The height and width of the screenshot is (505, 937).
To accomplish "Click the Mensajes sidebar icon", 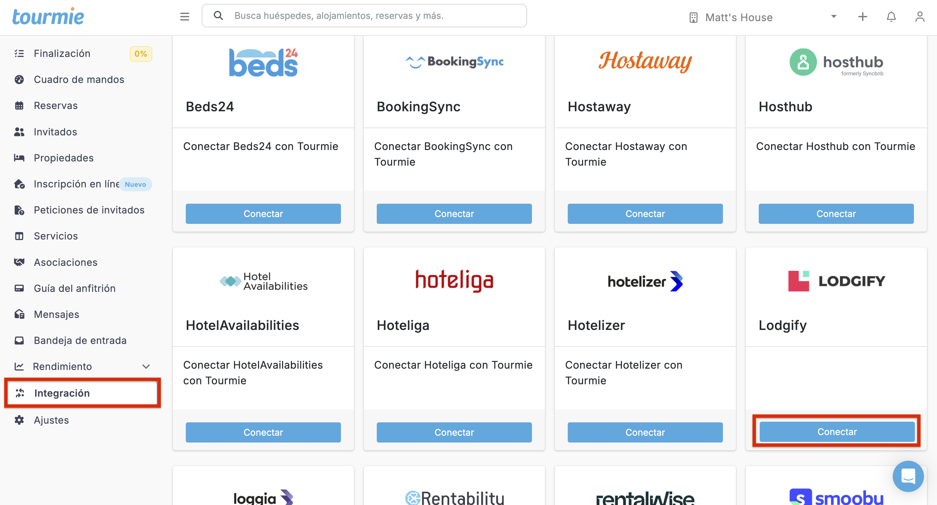I will pyautogui.click(x=19, y=314).
